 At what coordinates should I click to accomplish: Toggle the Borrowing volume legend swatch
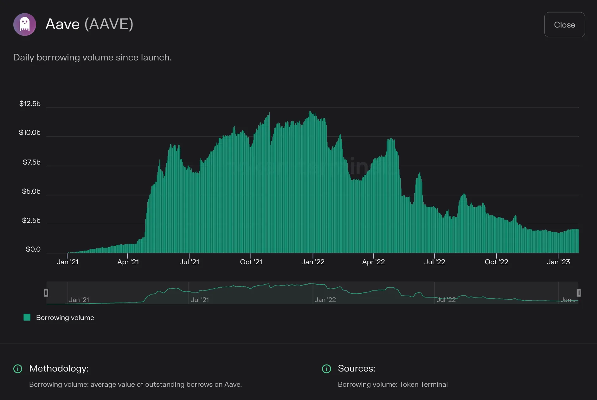point(27,317)
